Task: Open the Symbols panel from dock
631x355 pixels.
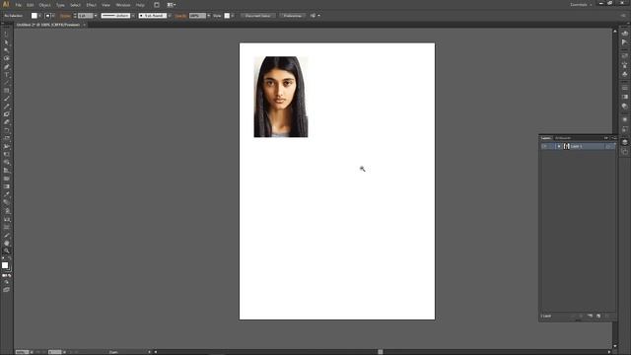Action: pos(624,74)
